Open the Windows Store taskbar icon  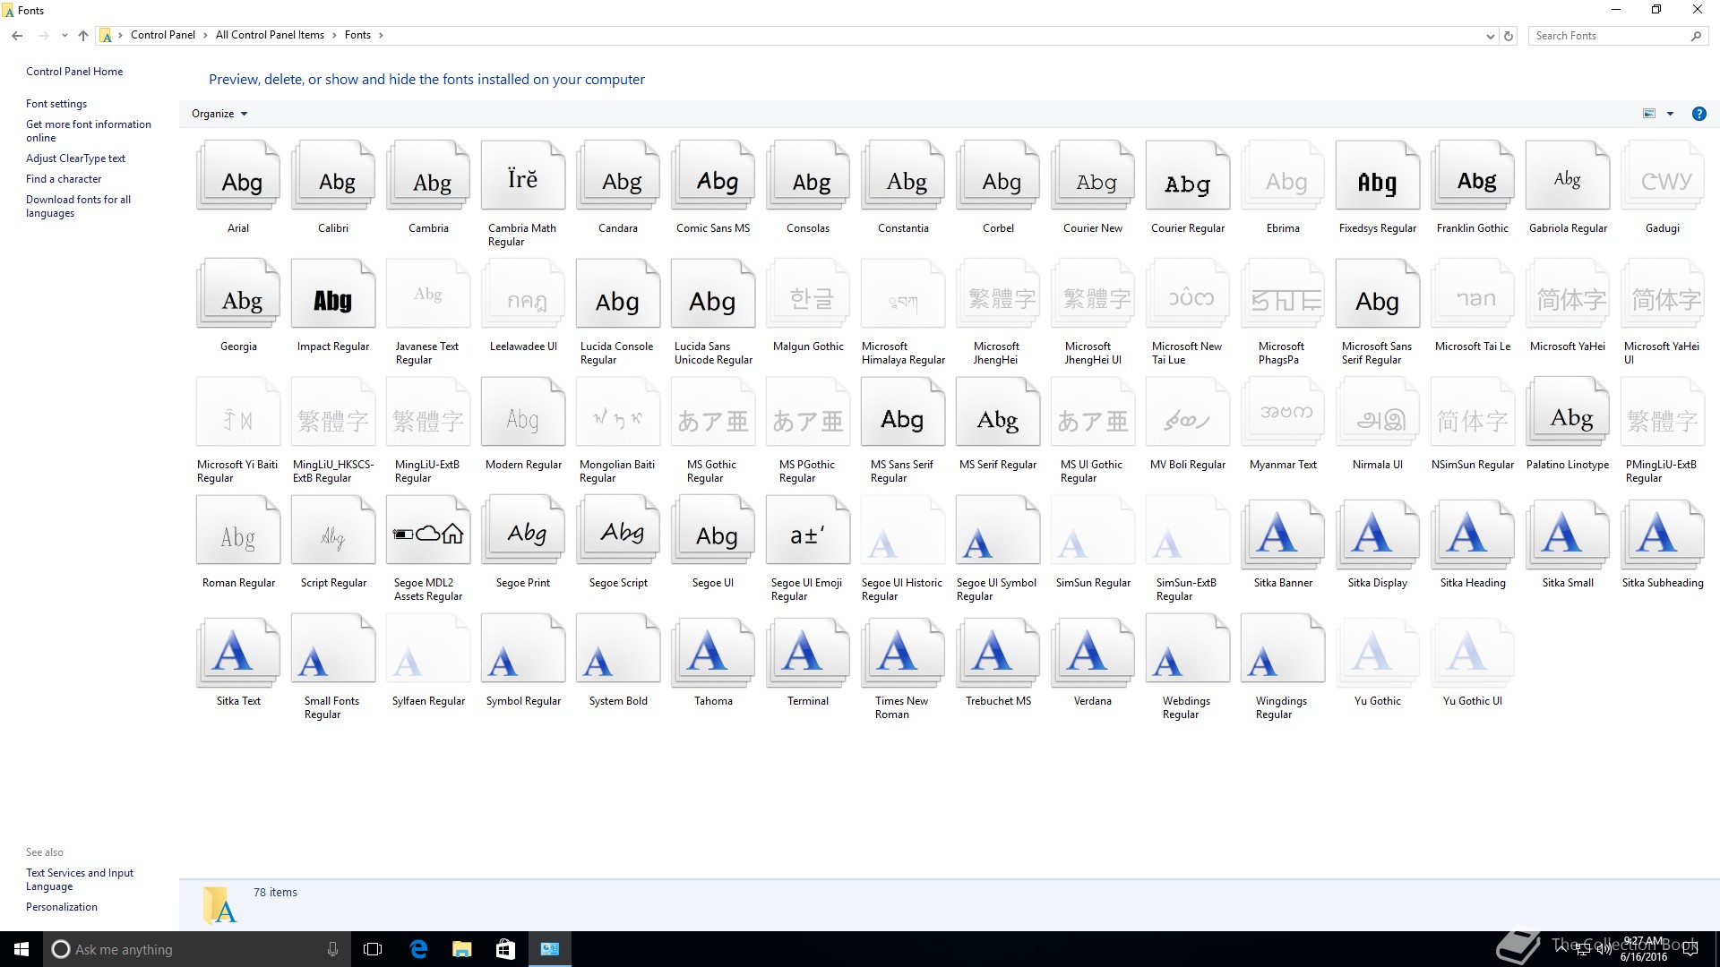click(506, 949)
